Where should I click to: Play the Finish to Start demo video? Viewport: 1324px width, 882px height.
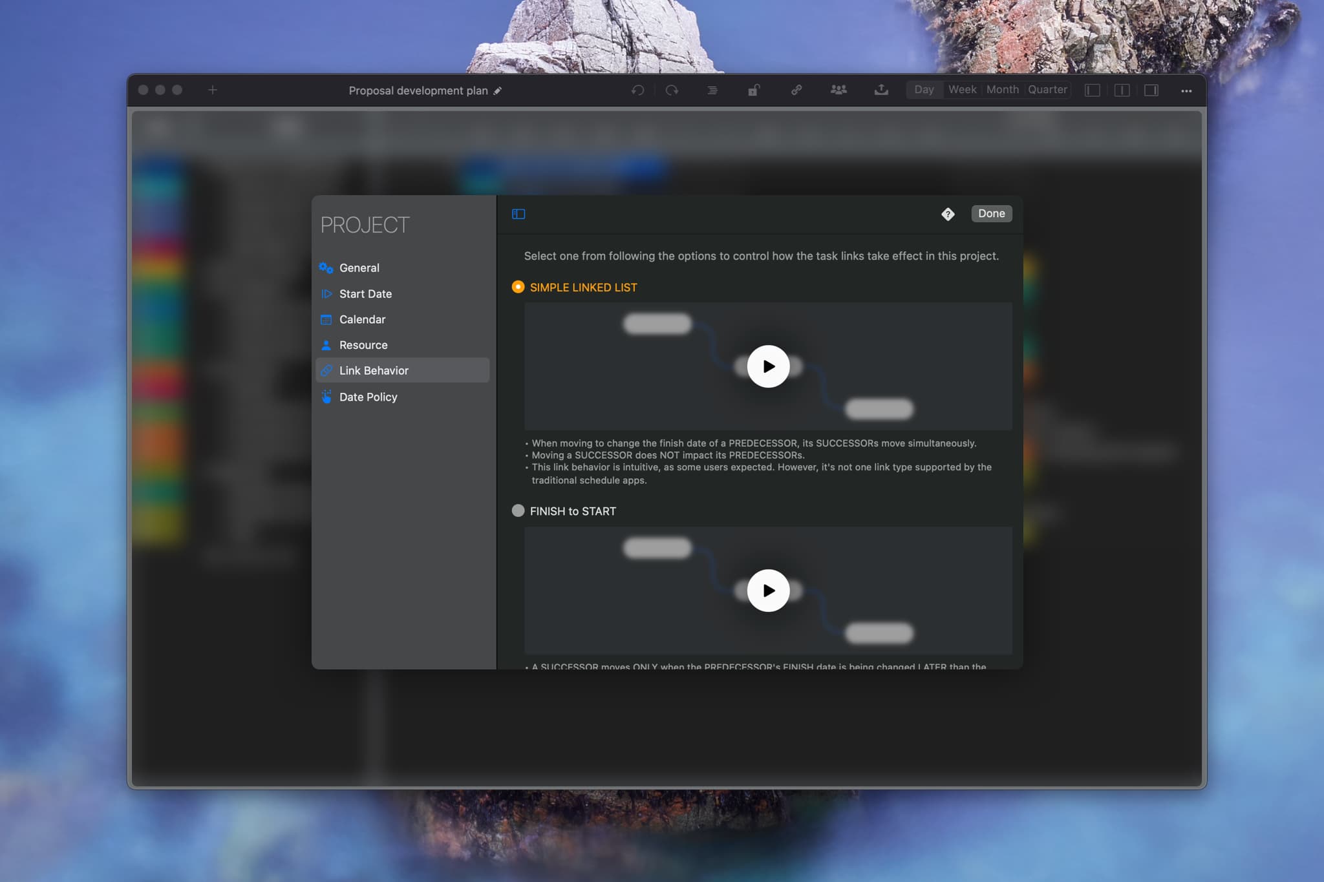[x=768, y=591]
